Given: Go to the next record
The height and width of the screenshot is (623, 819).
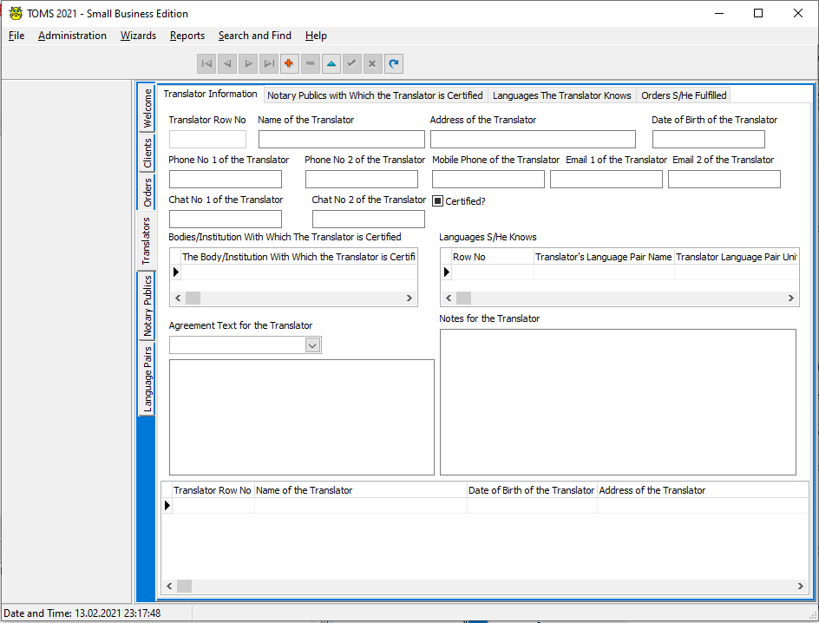Looking at the screenshot, I should (248, 63).
